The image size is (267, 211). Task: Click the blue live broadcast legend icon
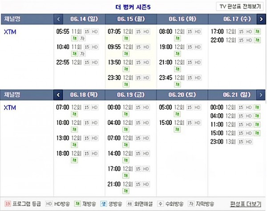[x=103, y=204]
